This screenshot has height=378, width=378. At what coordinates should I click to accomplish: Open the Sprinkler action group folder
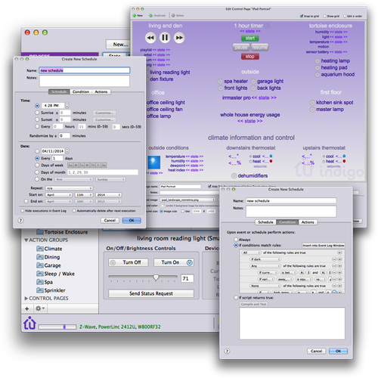click(40, 290)
